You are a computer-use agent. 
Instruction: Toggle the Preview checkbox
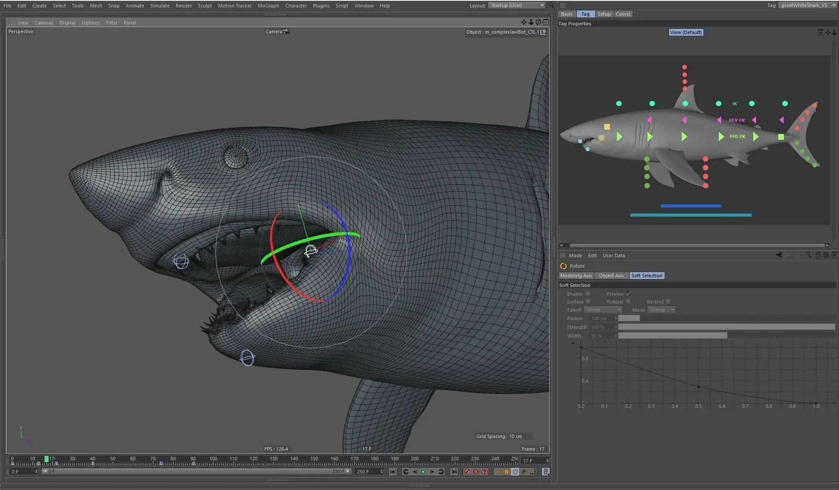(x=628, y=294)
